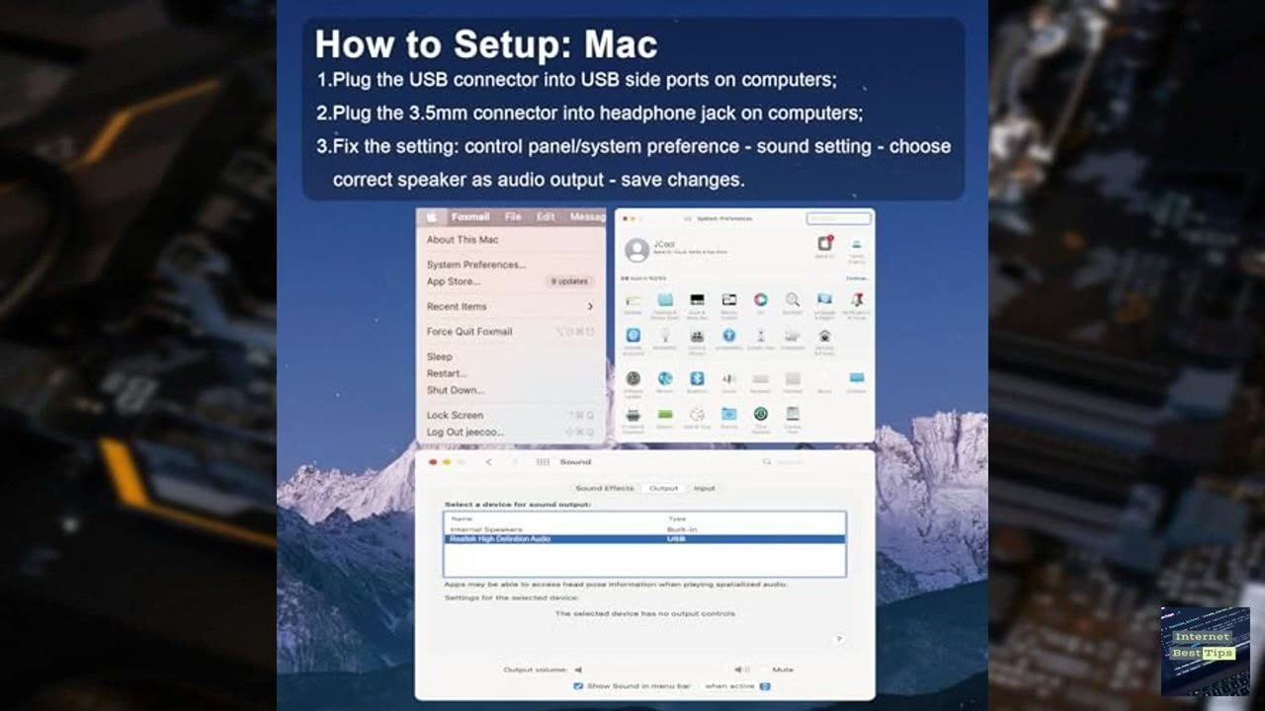Open Date & Time preferences

pos(697,415)
